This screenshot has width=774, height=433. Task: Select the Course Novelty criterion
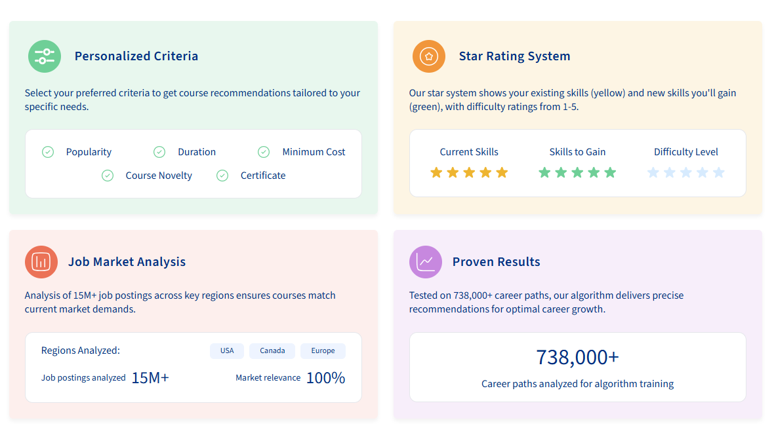(108, 176)
